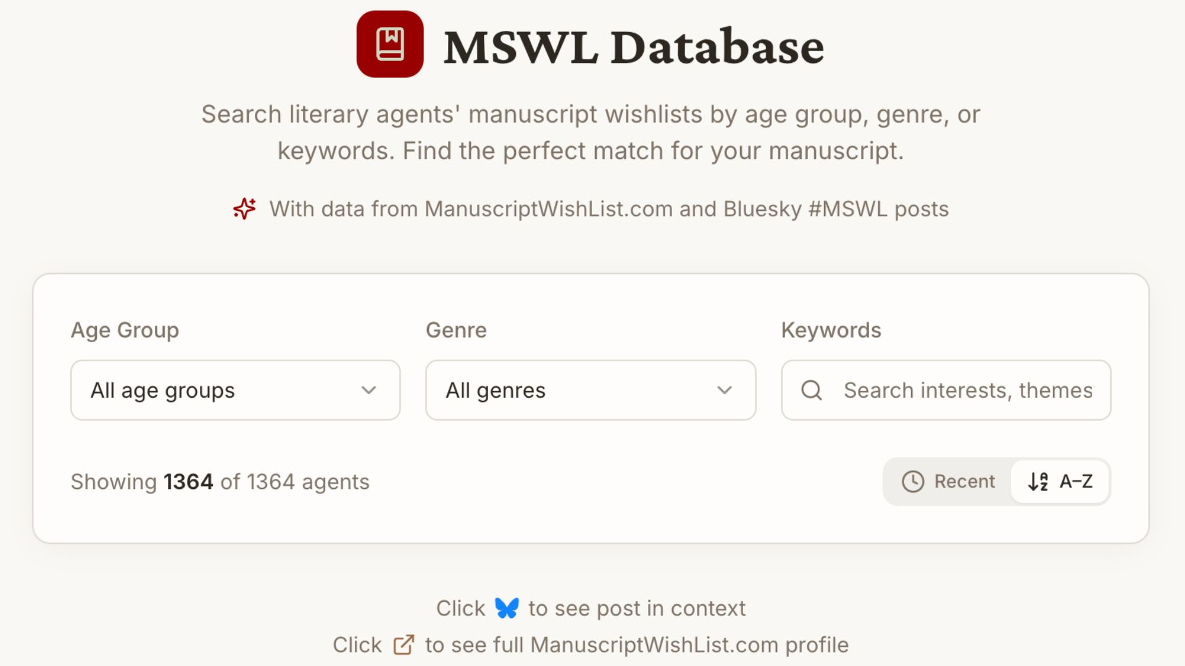Click the clock icon beside Recent
The image size is (1185, 666).
coord(913,482)
